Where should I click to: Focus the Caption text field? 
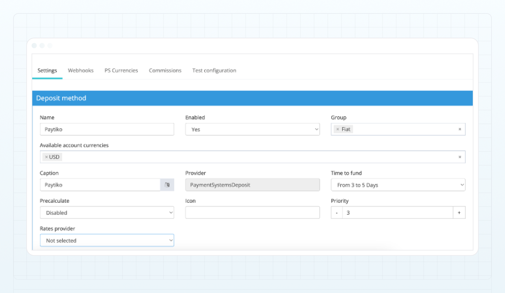click(x=100, y=185)
